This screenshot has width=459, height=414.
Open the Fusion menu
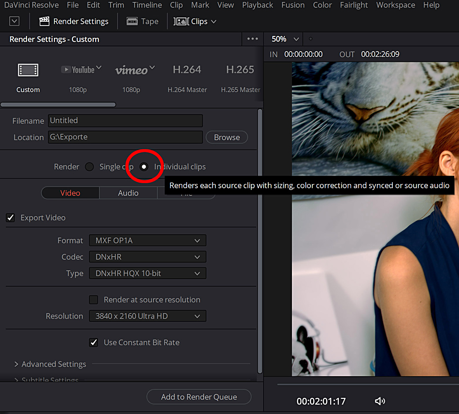(293, 5)
